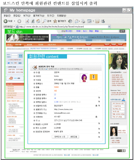Click the Forward arrow icon
This screenshot has height=160, width=134.
(19, 21)
